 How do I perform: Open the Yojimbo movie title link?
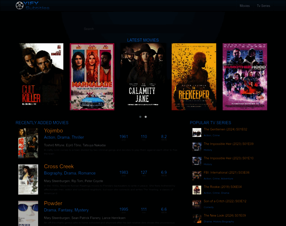pyautogui.click(x=53, y=131)
